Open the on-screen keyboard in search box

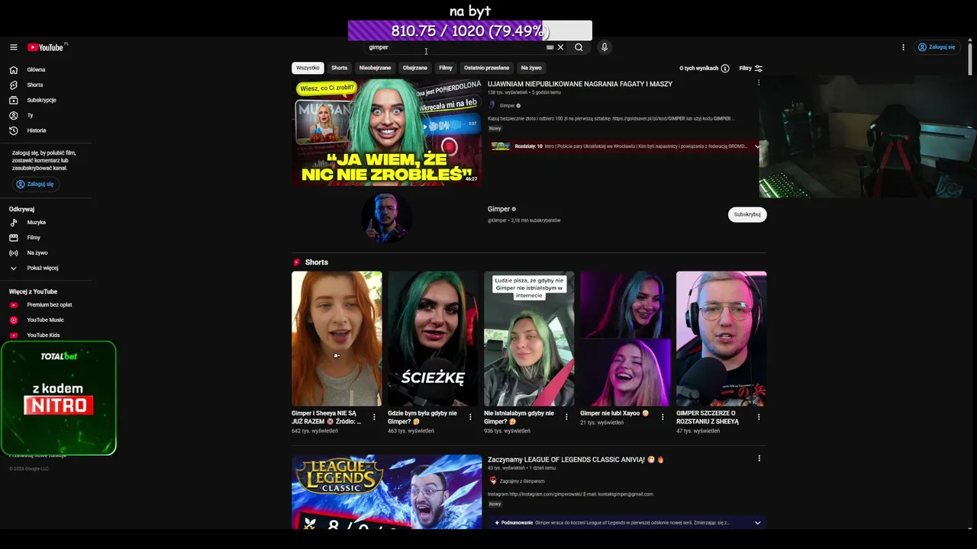550,47
